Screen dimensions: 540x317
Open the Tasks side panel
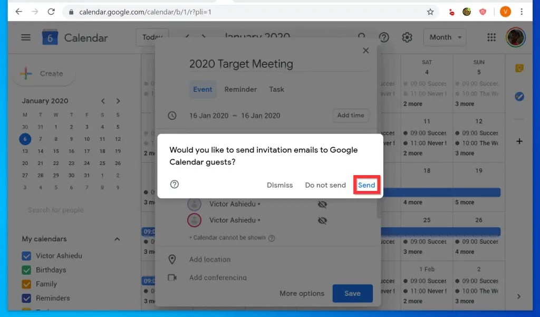519,96
